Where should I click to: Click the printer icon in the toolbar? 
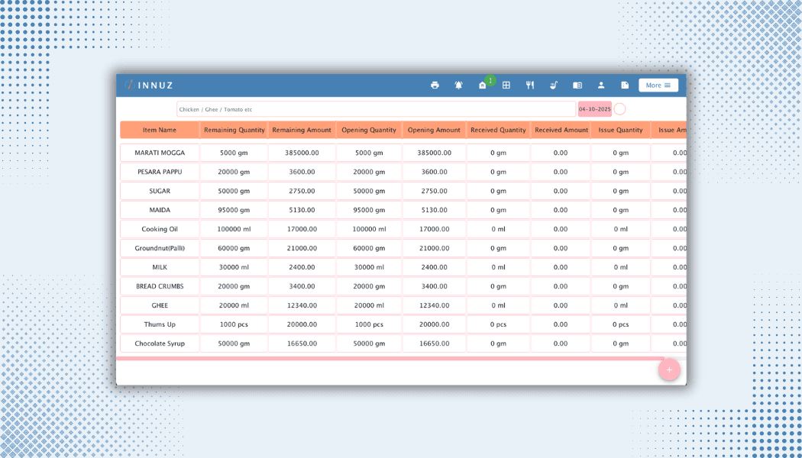(x=435, y=85)
